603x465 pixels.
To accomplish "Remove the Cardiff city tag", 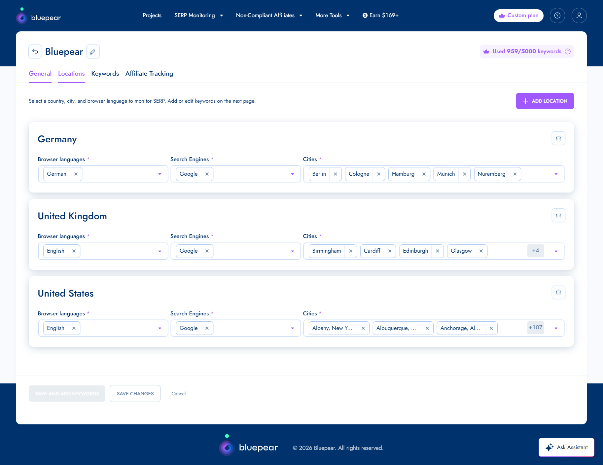I will point(390,251).
